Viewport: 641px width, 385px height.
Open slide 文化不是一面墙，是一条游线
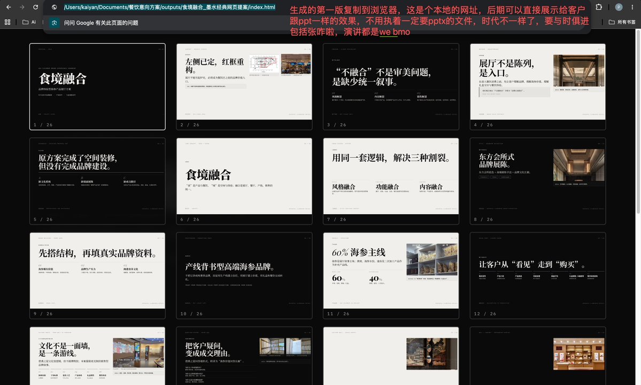coord(97,356)
